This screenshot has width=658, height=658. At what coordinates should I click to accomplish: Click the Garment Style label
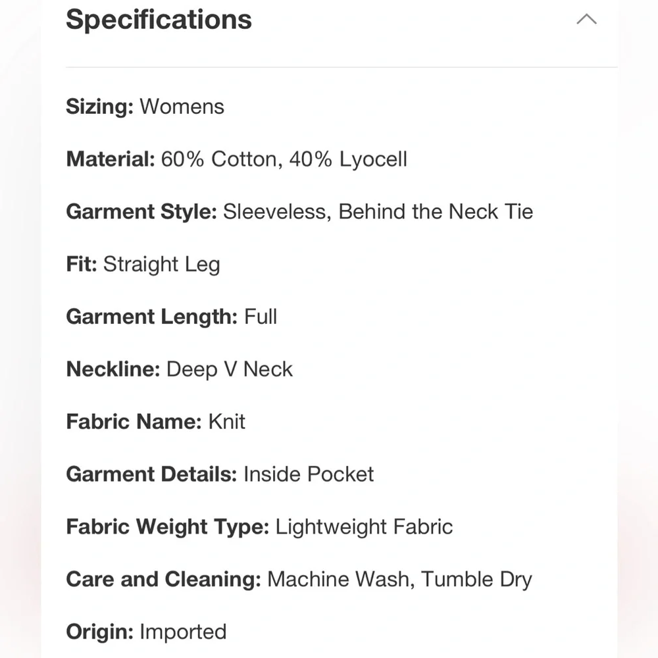(141, 212)
